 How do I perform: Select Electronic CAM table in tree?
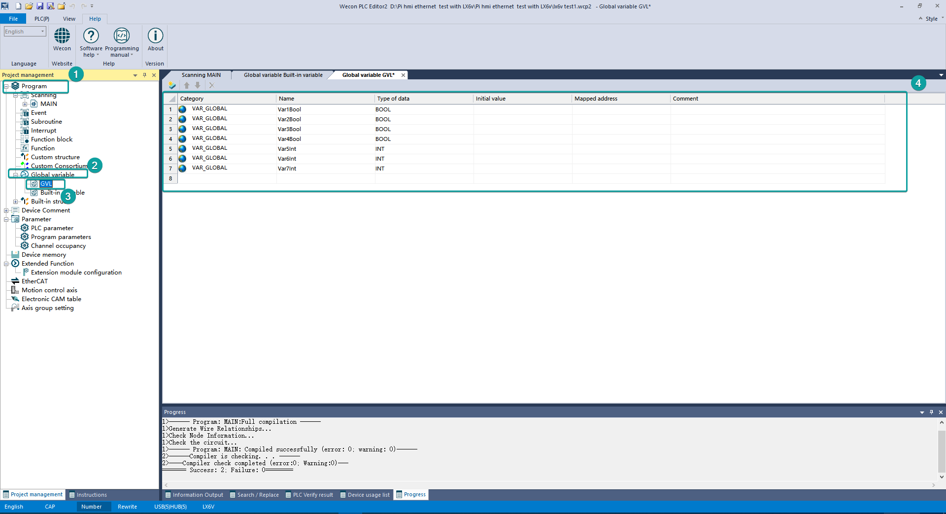[51, 299]
